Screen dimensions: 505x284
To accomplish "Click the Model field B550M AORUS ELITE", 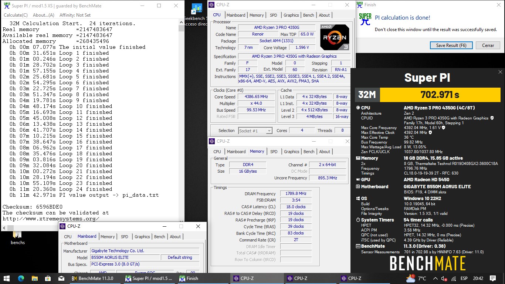I will coord(125,258).
